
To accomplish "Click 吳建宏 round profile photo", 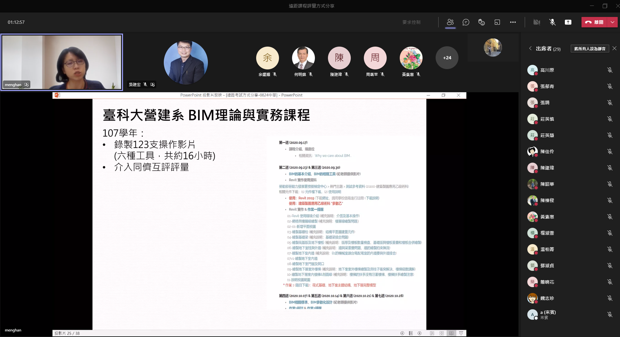I will tap(186, 62).
